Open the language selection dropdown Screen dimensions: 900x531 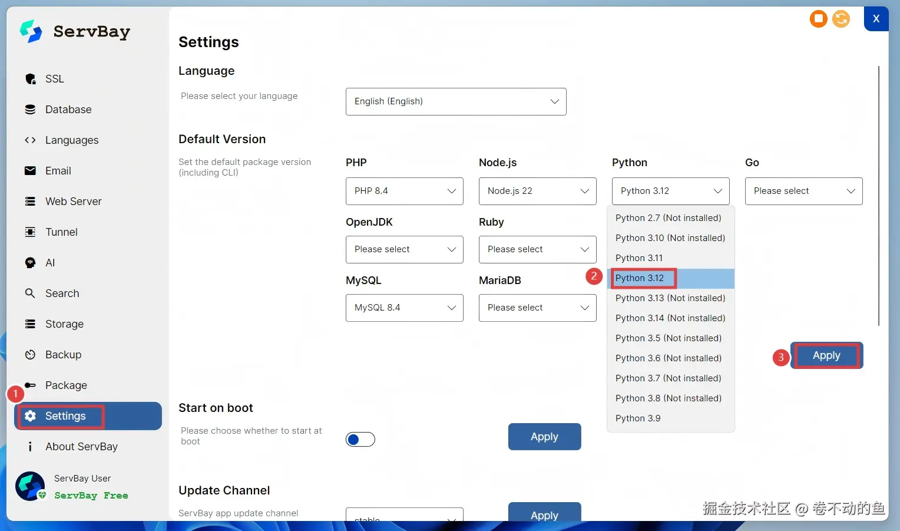[x=456, y=101]
